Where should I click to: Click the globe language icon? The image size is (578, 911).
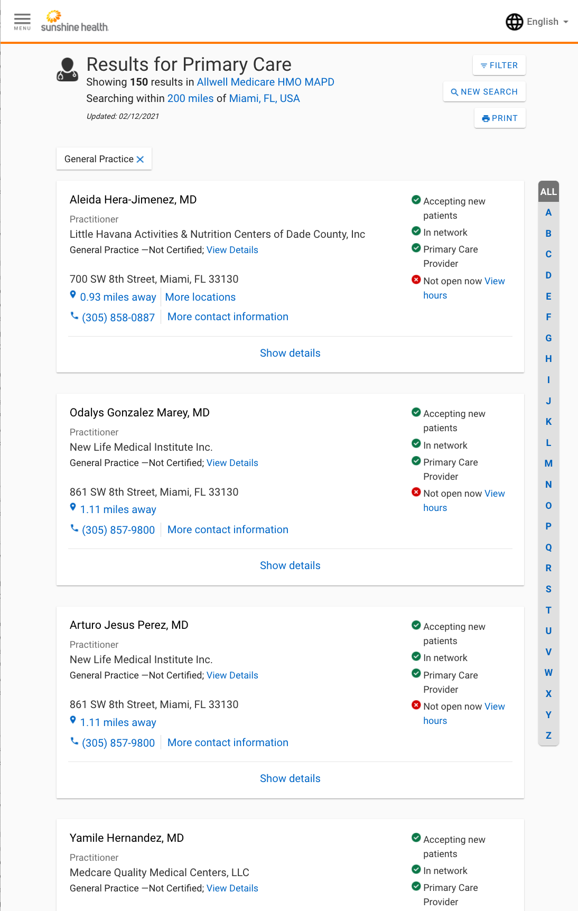[x=514, y=22]
